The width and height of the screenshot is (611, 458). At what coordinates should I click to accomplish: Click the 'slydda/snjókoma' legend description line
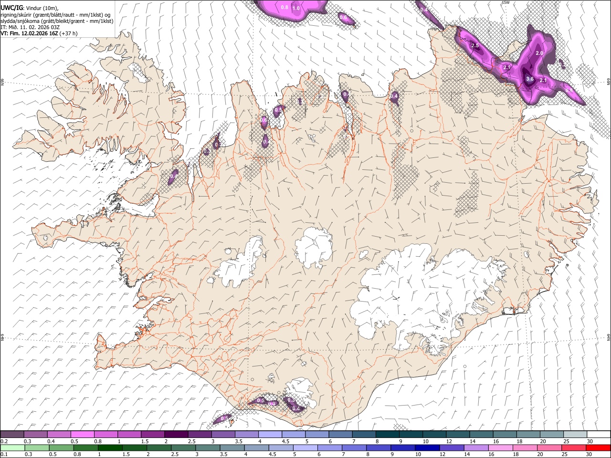coord(57,21)
